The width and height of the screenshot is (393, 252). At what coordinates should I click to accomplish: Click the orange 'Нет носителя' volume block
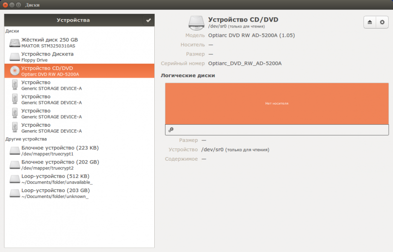277,104
